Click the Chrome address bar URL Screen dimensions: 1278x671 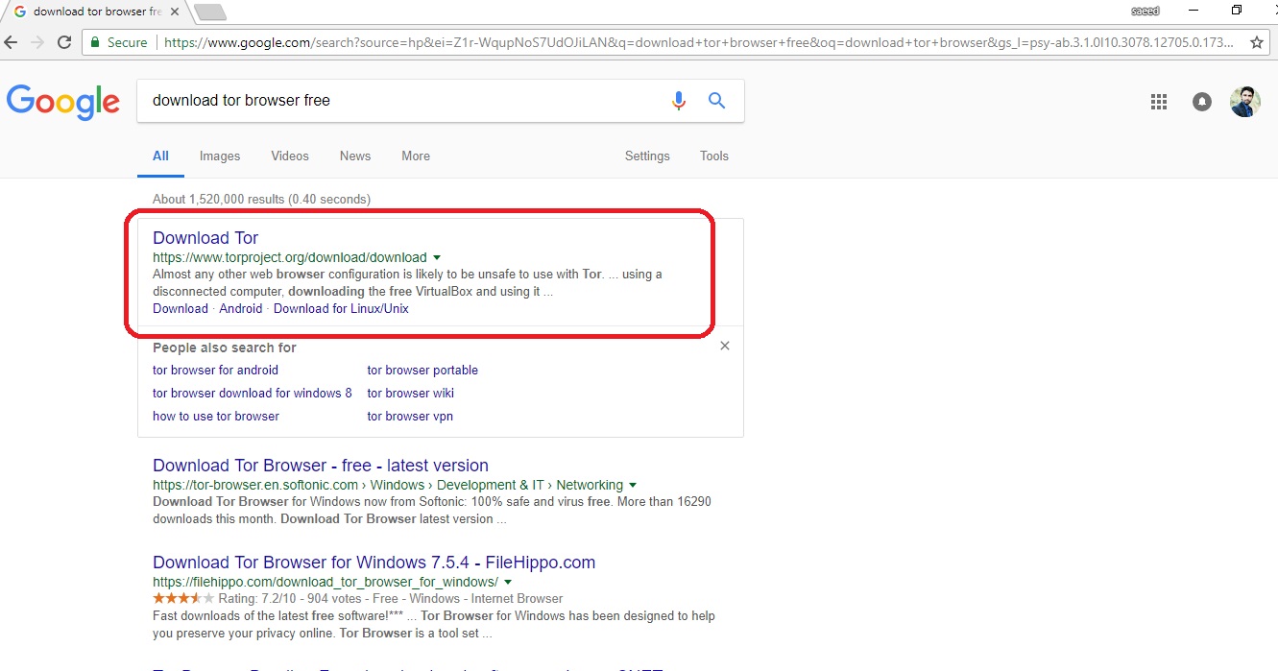[x=699, y=42]
